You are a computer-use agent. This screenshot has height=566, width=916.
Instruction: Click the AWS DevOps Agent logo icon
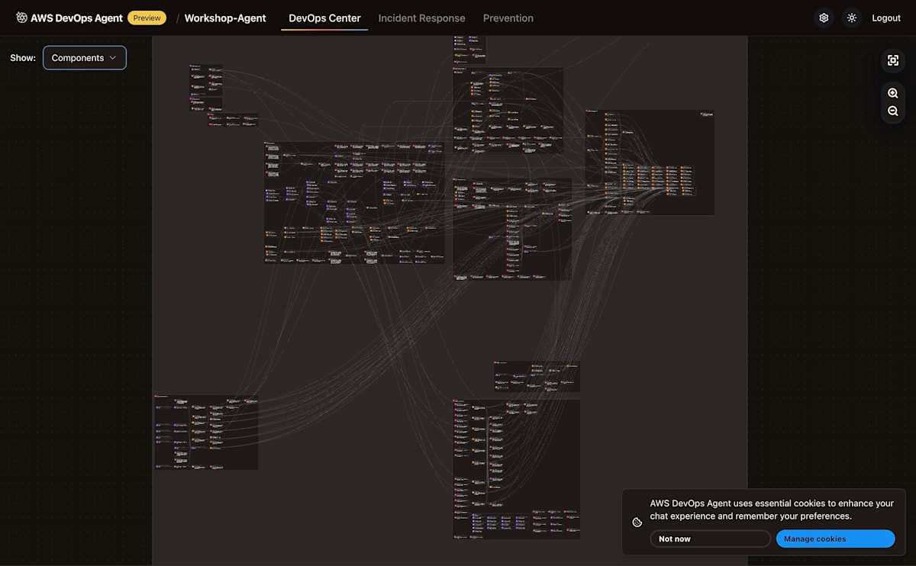[21, 18]
